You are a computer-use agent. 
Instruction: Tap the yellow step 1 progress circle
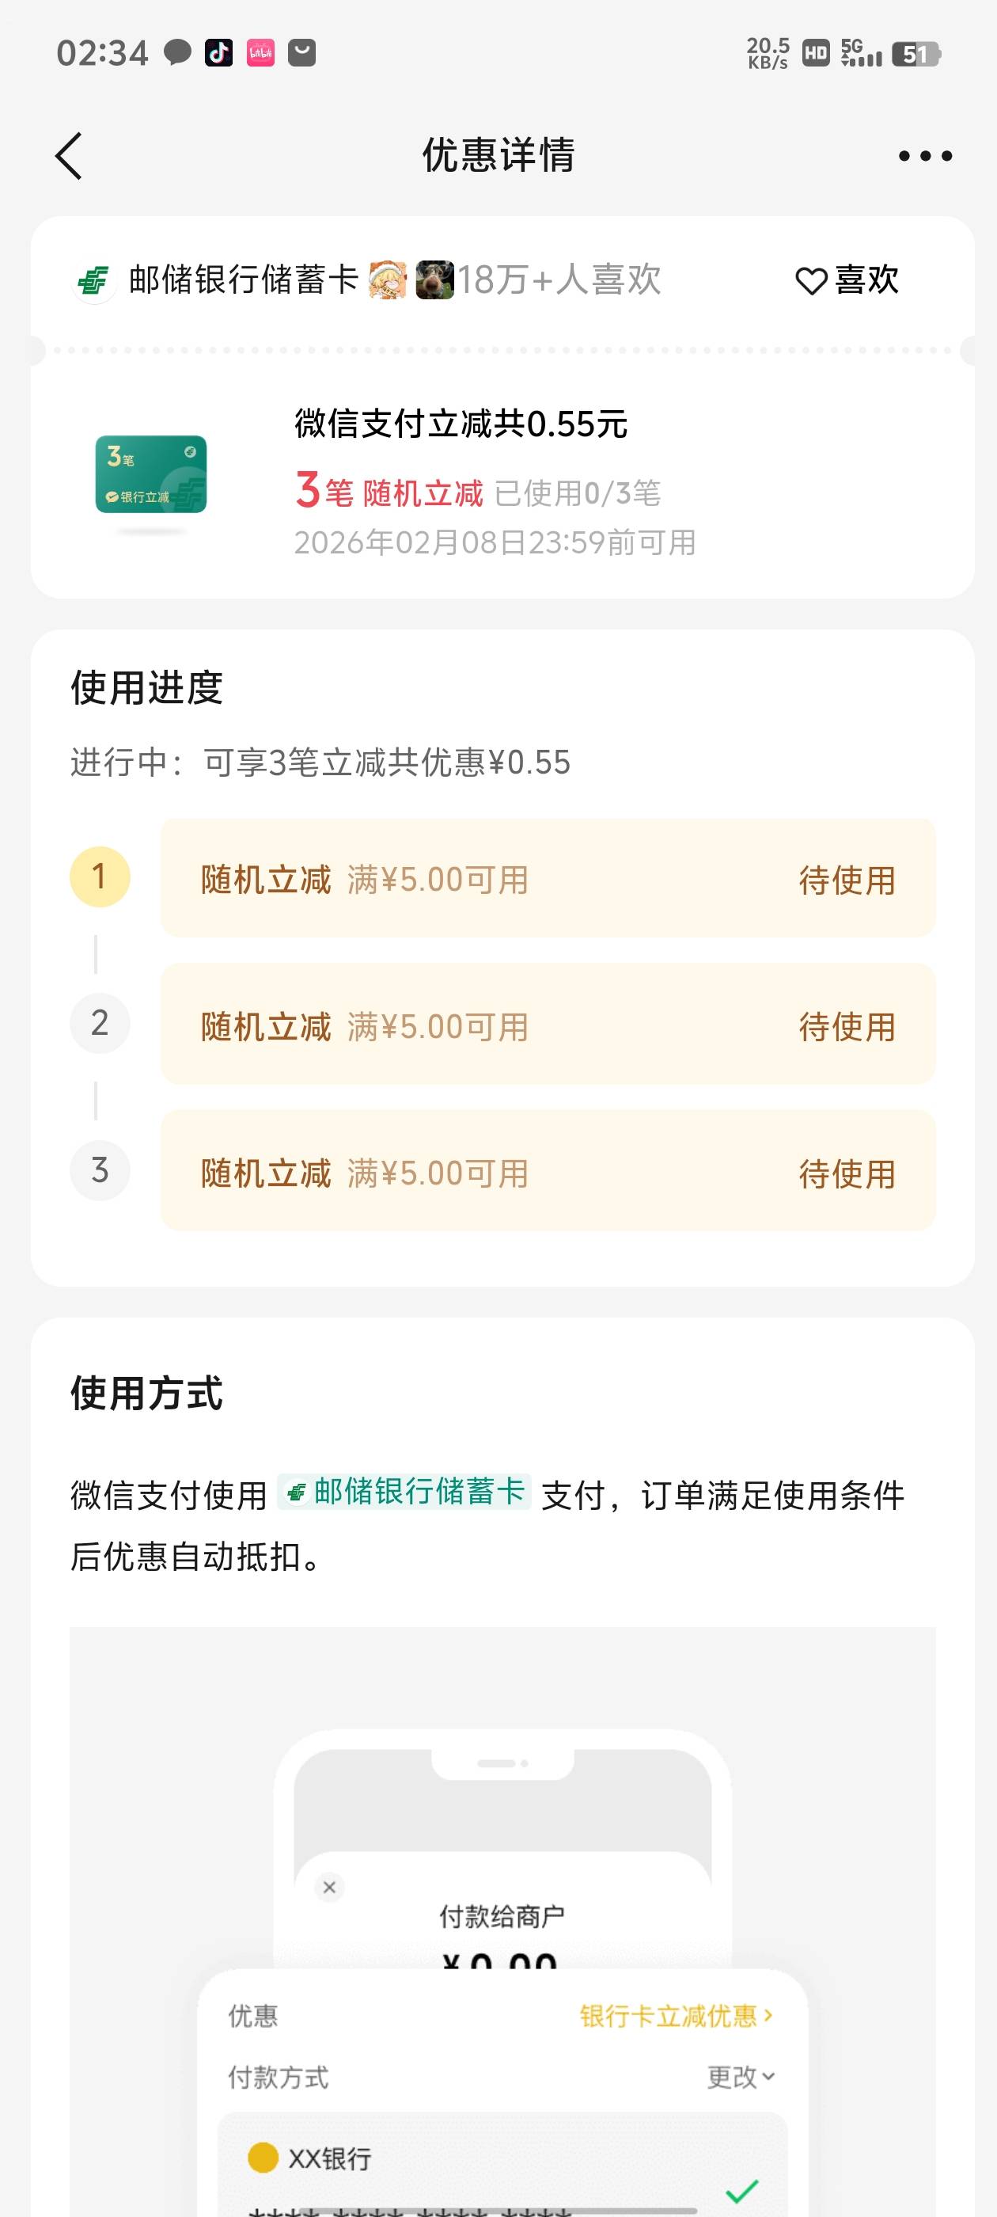pyautogui.click(x=100, y=877)
